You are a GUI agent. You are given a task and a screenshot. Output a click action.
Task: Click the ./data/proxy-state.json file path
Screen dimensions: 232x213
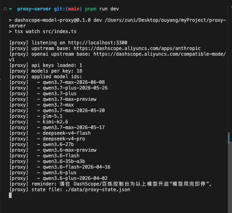(97, 190)
